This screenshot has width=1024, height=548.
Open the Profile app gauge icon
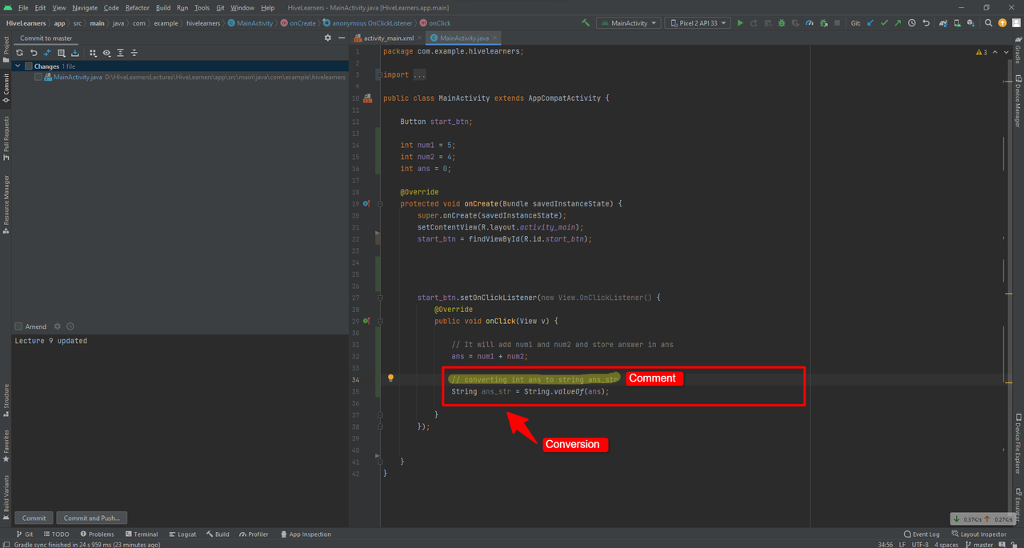810,23
